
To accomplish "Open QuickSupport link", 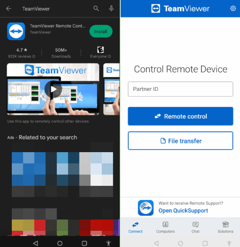I will coord(183,210).
